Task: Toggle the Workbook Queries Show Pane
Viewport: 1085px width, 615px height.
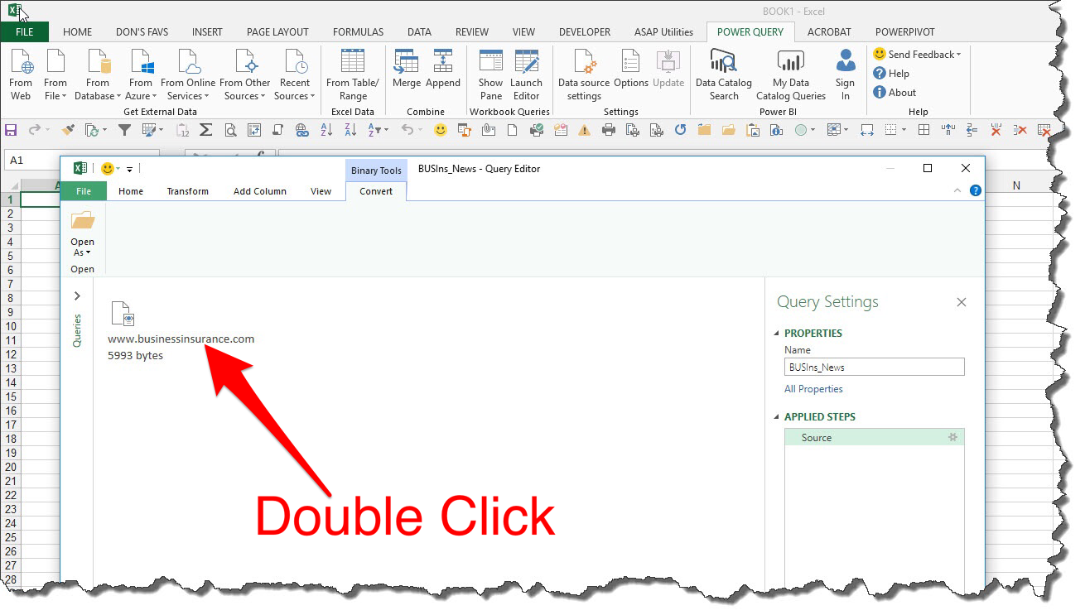Action: pyautogui.click(x=489, y=73)
